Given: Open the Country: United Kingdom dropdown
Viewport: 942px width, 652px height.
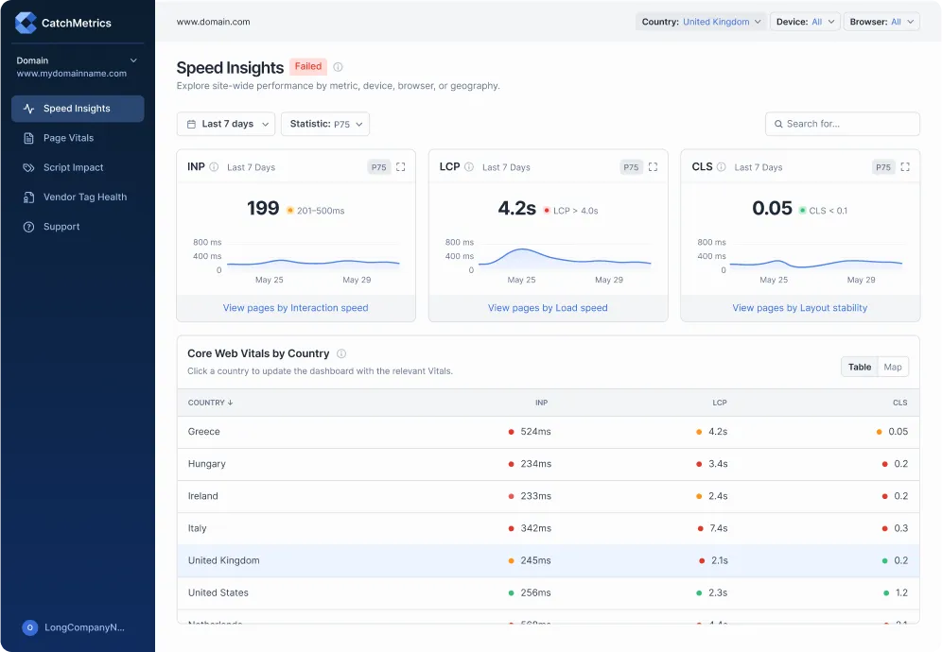Looking at the screenshot, I should pyautogui.click(x=701, y=22).
